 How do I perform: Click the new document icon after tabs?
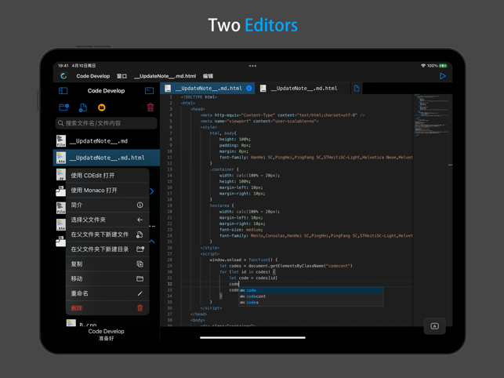pos(357,88)
